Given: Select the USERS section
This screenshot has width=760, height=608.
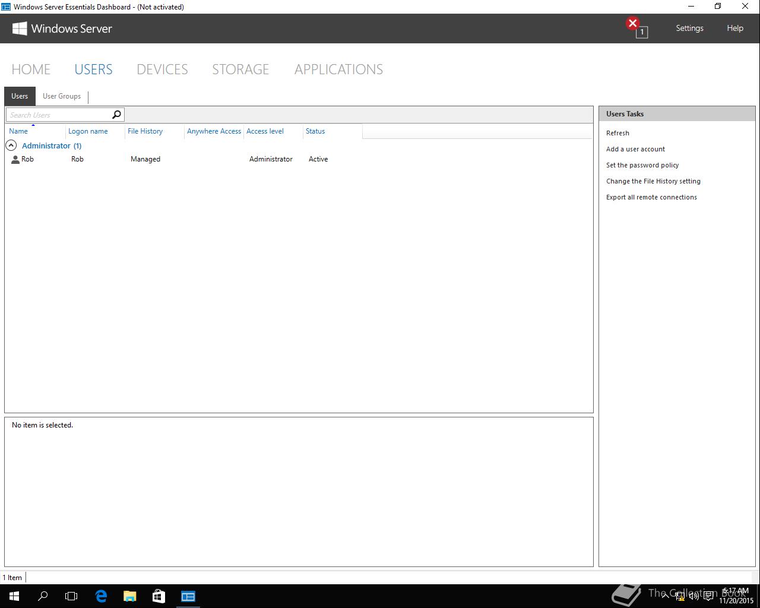Looking at the screenshot, I should coord(93,69).
